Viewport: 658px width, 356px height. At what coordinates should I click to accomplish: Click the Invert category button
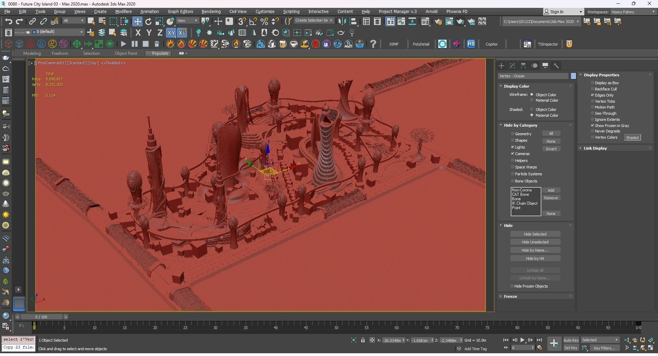pos(551,149)
